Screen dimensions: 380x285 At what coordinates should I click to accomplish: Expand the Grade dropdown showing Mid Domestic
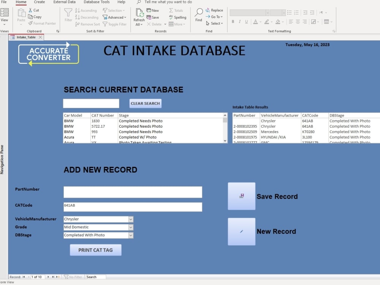pos(130,227)
